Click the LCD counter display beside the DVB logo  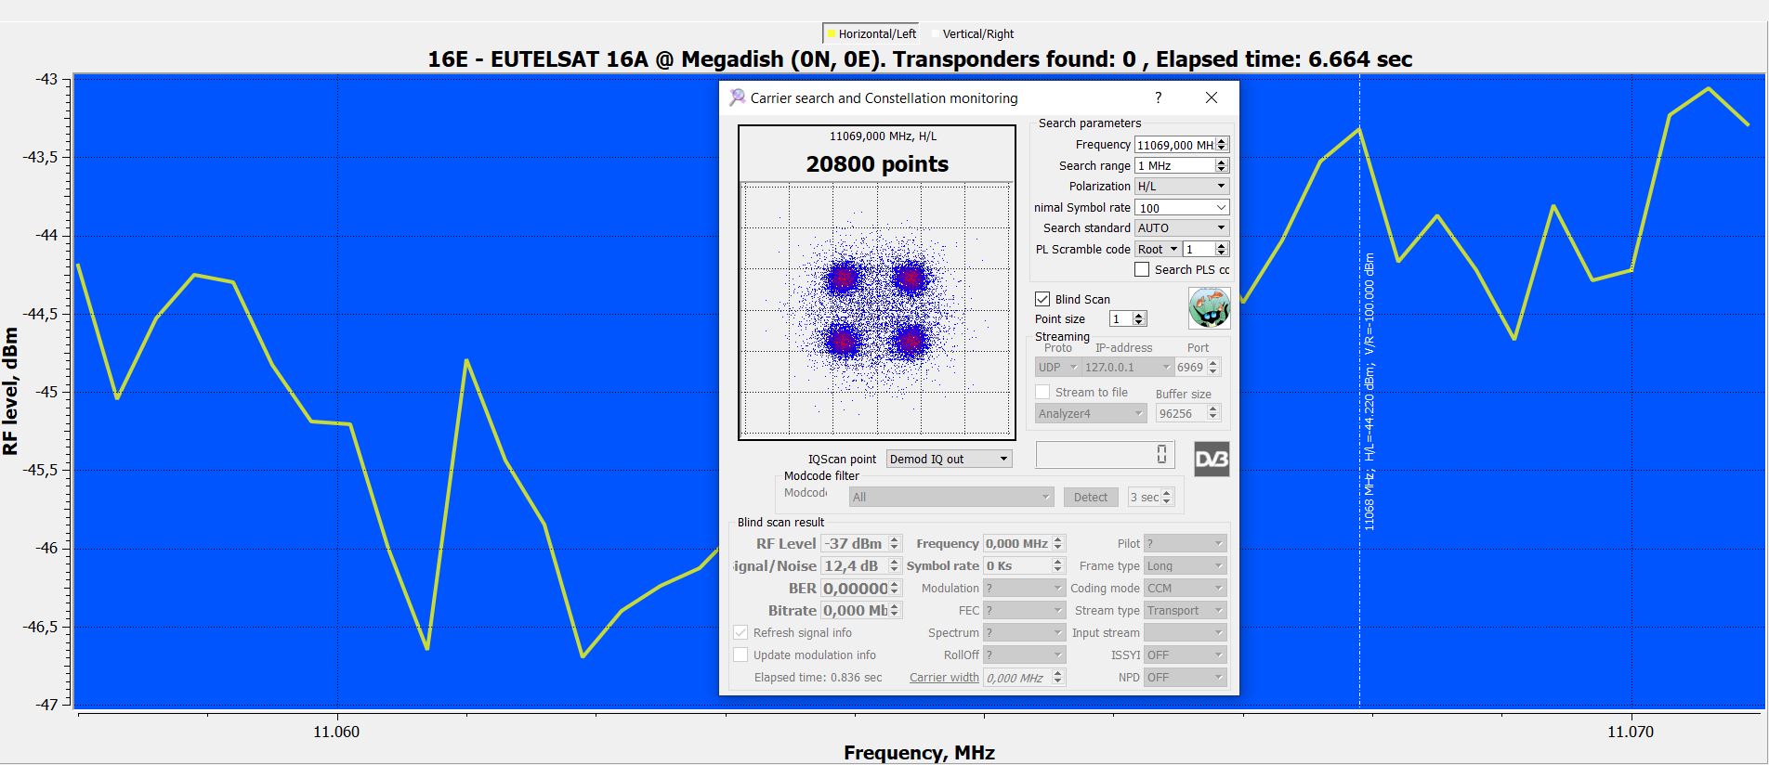[1105, 454]
